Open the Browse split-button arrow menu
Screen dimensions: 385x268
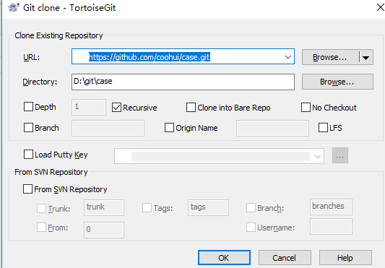coord(365,58)
